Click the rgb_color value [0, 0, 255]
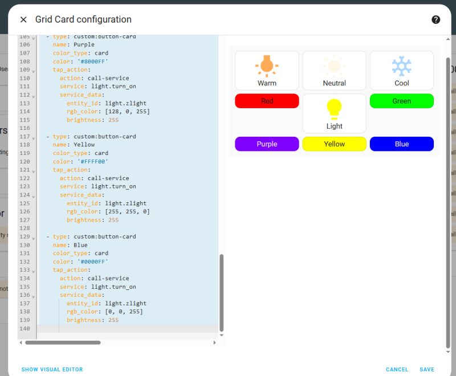The width and height of the screenshot is (456, 376). coord(124,311)
